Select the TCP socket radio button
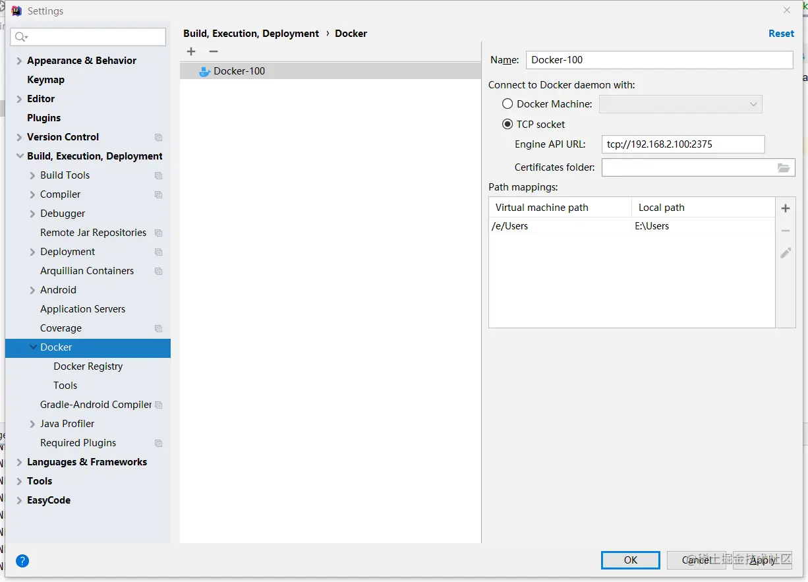 click(507, 124)
